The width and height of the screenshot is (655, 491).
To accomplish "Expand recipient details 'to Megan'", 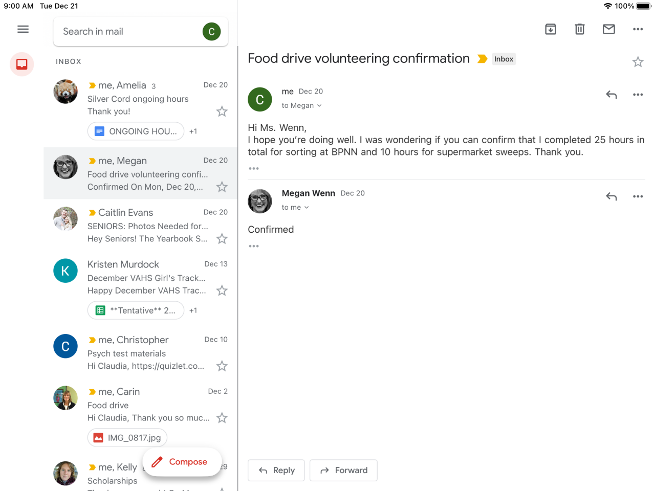I will pos(301,105).
